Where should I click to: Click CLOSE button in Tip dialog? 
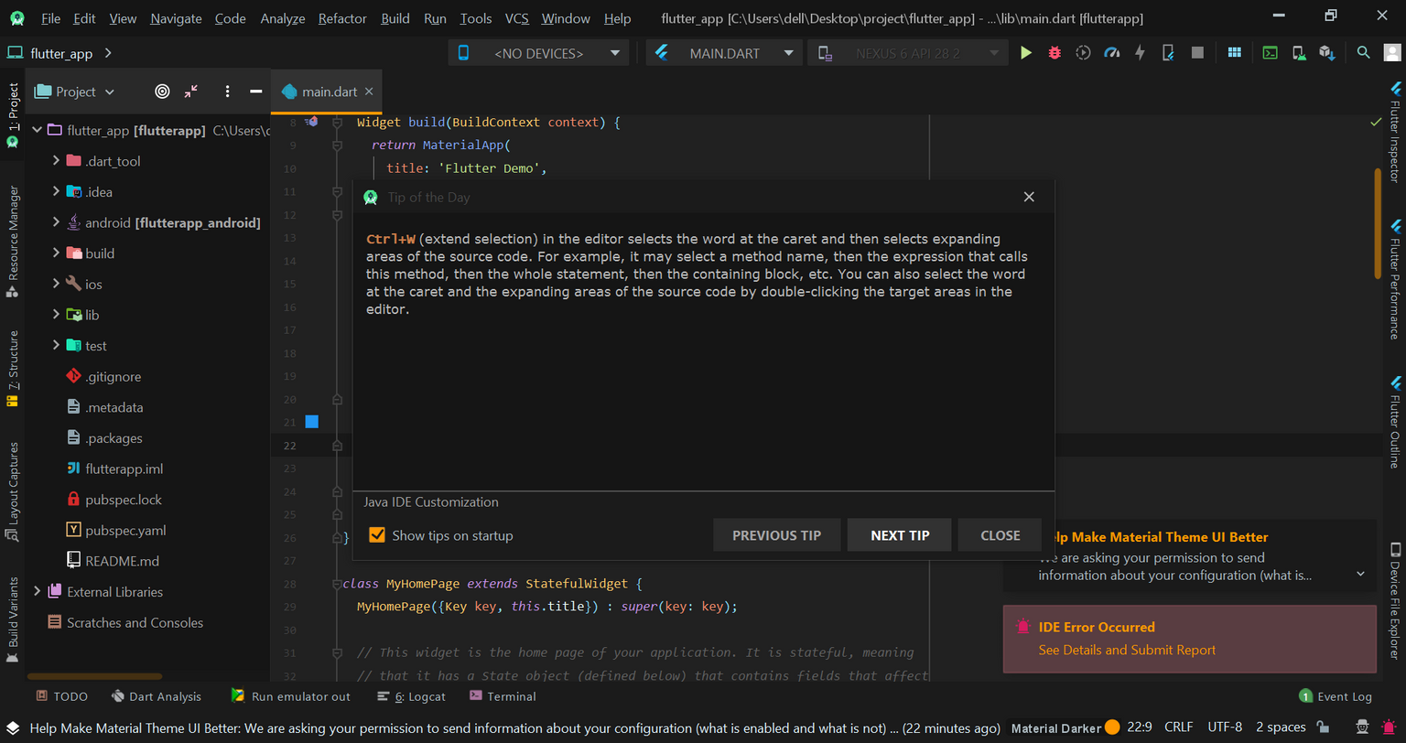[x=1000, y=535]
